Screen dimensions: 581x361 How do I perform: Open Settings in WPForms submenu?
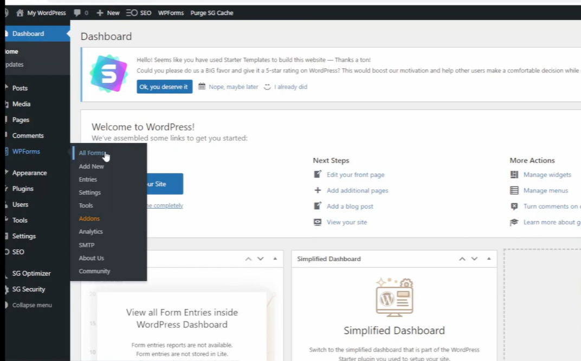coord(89,192)
